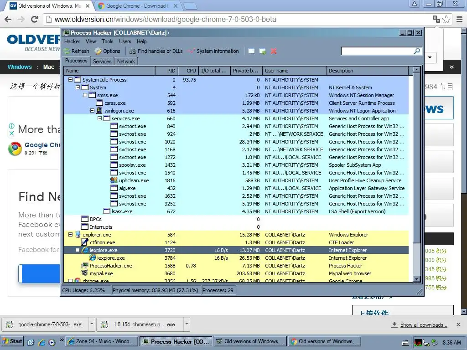The image size is (467, 350).
Task: Click the process list scroll-down arrow
Action: [x=417, y=279]
